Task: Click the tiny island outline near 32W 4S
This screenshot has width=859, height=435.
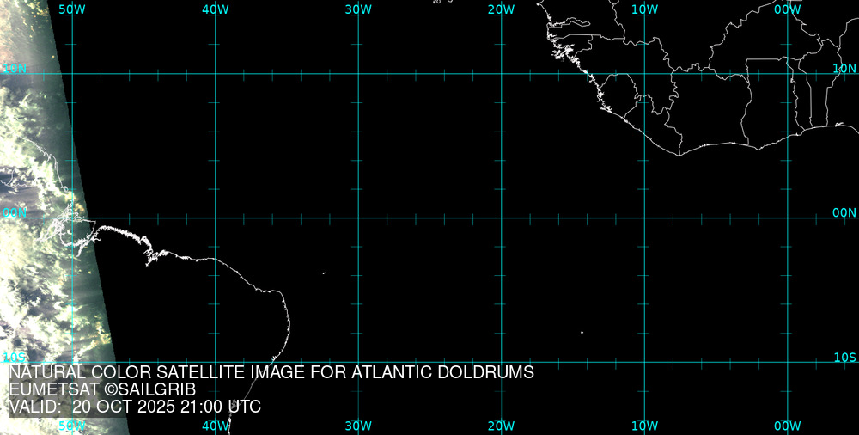Action: point(324,273)
